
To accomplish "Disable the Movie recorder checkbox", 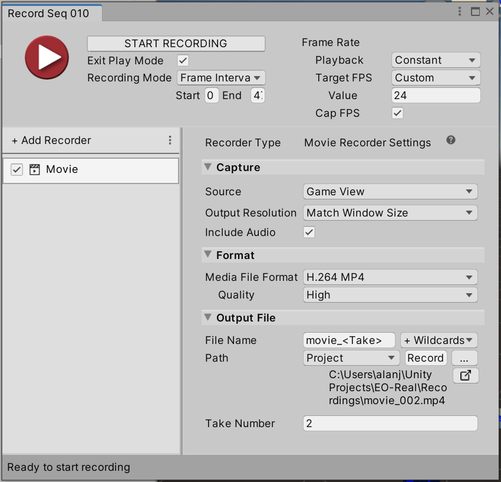I will click(x=17, y=170).
